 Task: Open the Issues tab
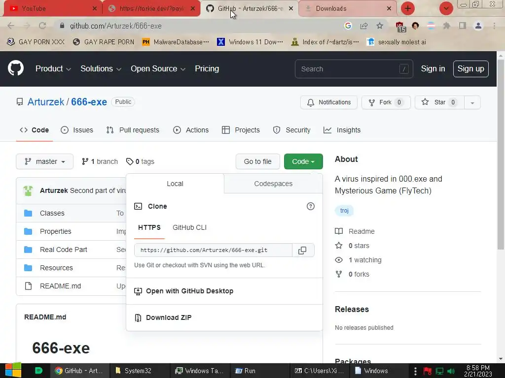[77, 130]
